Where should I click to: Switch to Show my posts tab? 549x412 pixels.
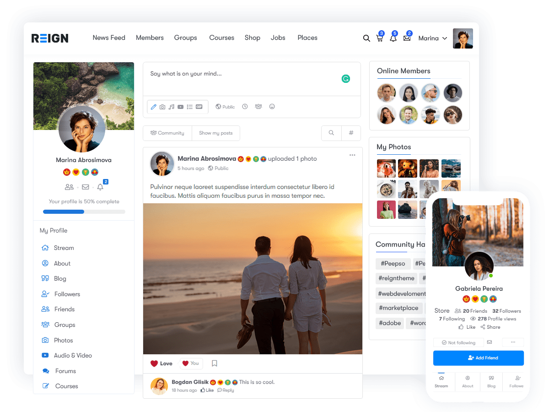[x=216, y=133]
